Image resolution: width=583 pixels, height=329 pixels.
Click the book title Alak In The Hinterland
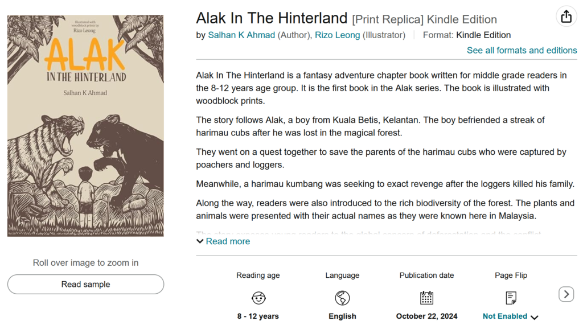coord(272,18)
